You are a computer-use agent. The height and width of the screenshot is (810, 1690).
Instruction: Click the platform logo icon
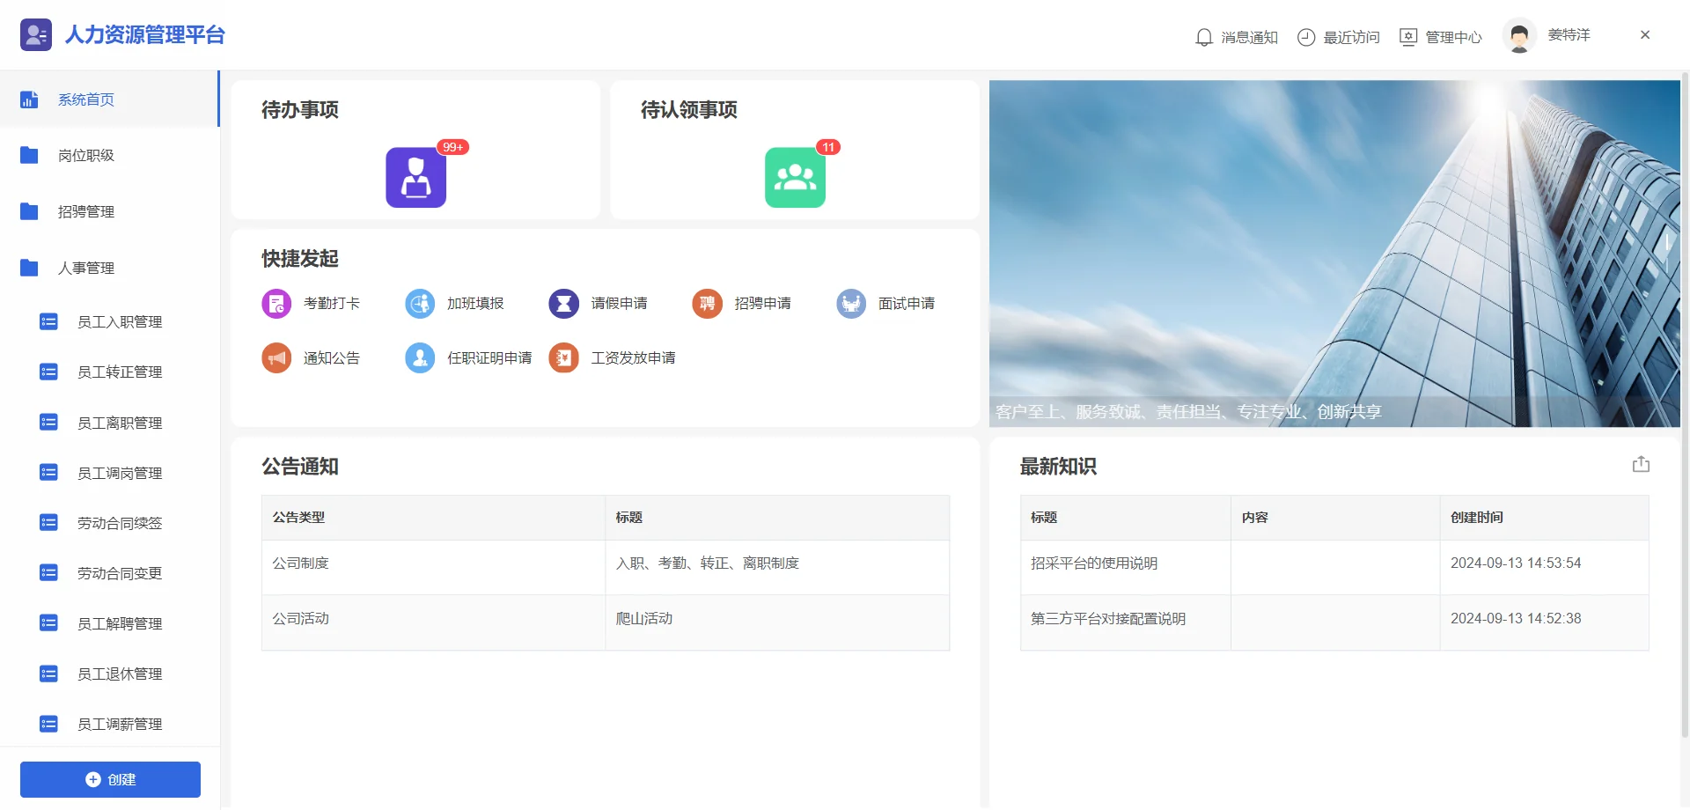[x=36, y=34]
